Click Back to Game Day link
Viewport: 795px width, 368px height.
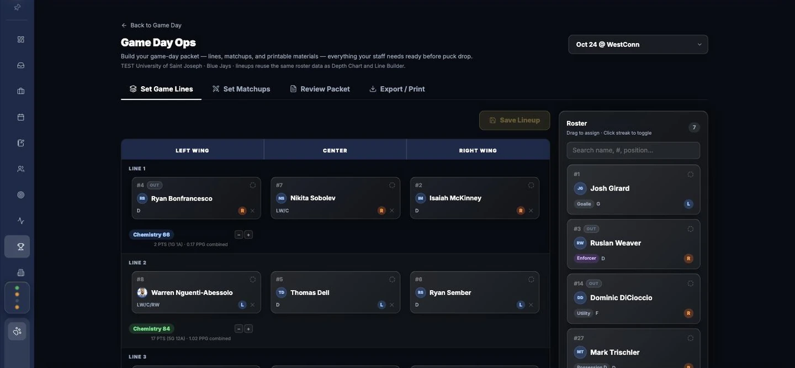point(151,25)
